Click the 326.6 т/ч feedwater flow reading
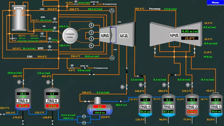 tap(68, 118)
